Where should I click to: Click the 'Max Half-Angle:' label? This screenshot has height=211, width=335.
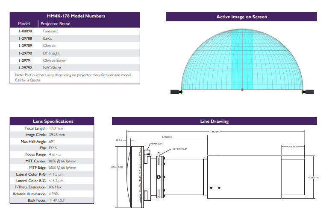coord(33,142)
